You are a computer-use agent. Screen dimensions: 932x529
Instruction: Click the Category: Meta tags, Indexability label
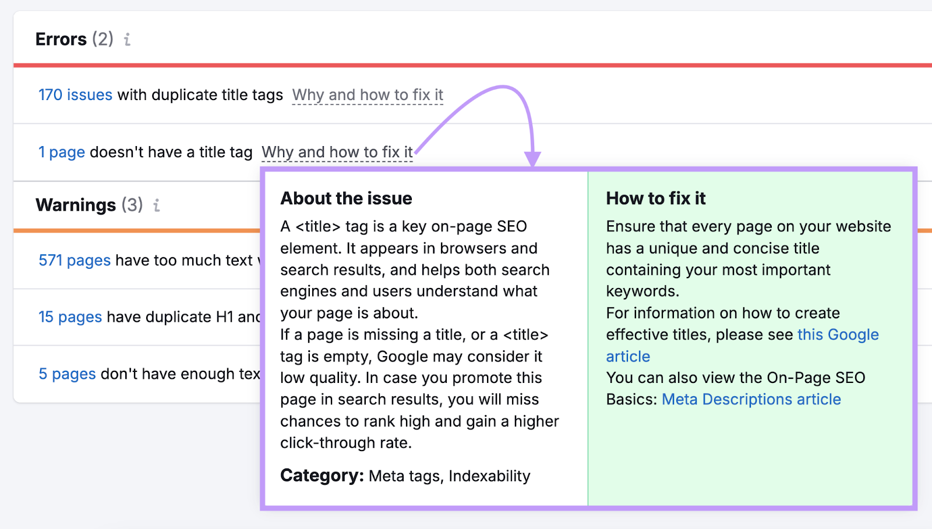pos(405,475)
